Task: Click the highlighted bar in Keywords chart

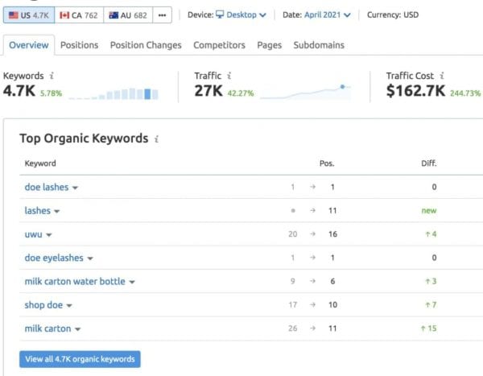Action: (x=147, y=93)
